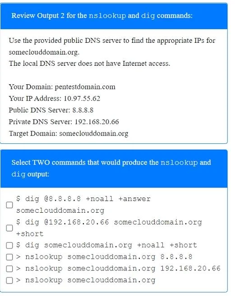The image size is (235, 302).
Task: Check the dig @192.168.20.66 +short option
Action: (x=9, y=228)
